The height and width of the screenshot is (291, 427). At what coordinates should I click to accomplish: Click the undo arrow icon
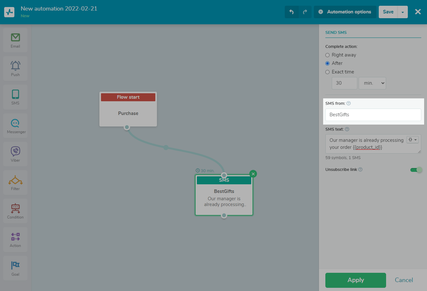coord(291,12)
